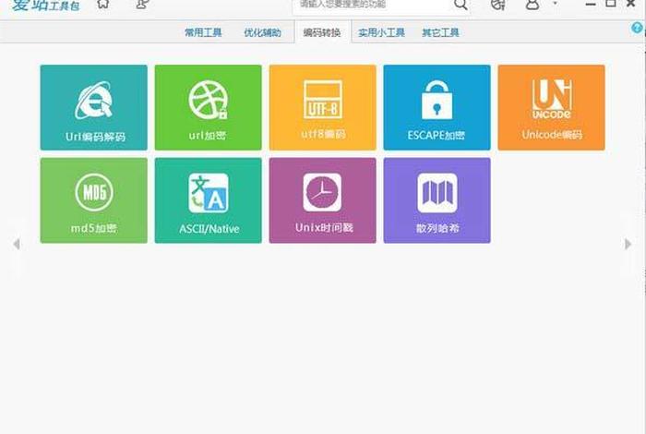This screenshot has width=646, height=434.
Task: Switch to the 实用小工具 tab
Action: (x=381, y=32)
